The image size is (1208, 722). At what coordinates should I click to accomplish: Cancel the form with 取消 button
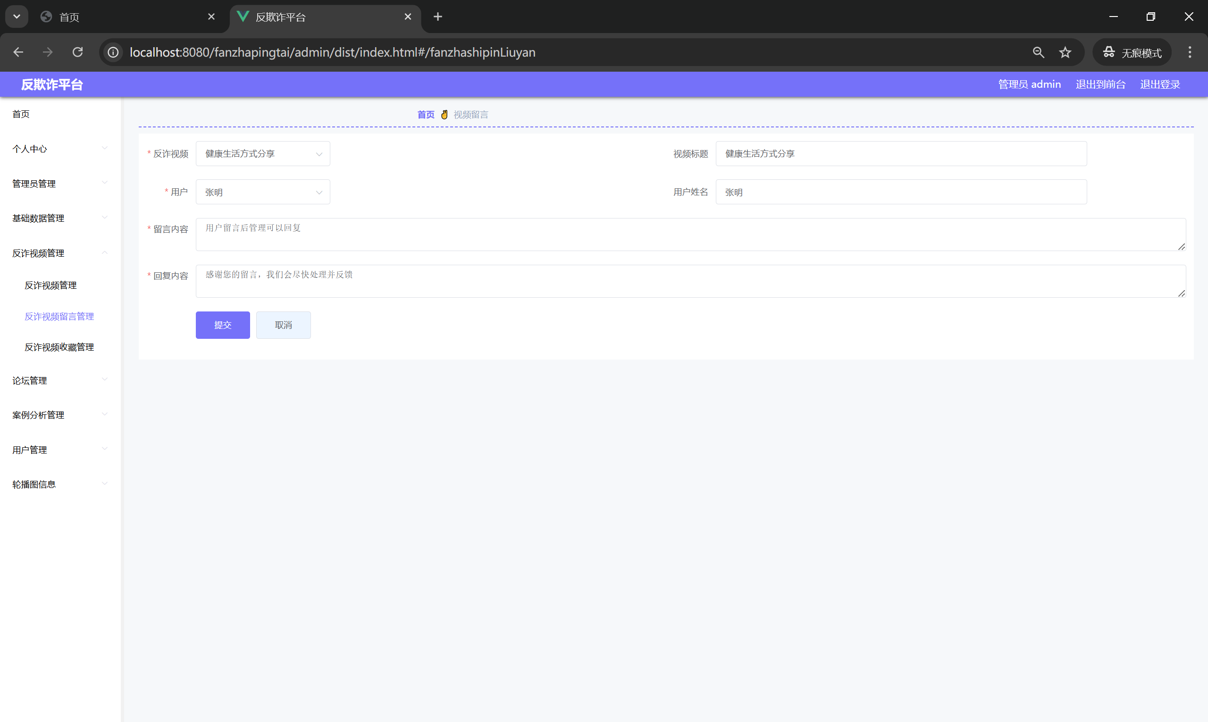coord(283,325)
